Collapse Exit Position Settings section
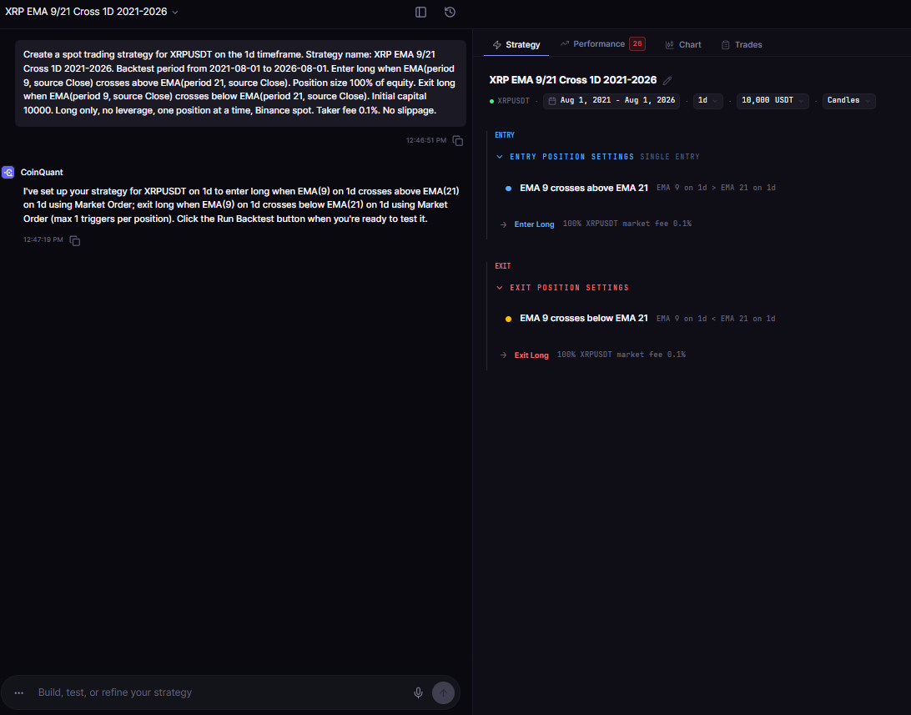The height and width of the screenshot is (715, 911). 500,288
